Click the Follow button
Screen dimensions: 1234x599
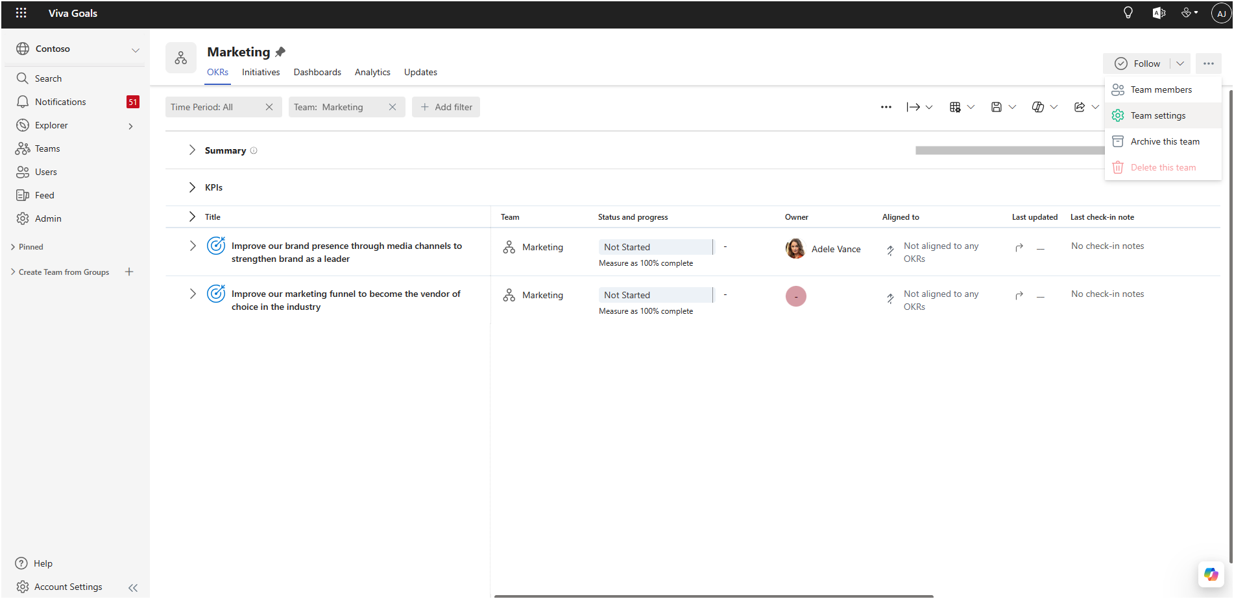(1137, 64)
